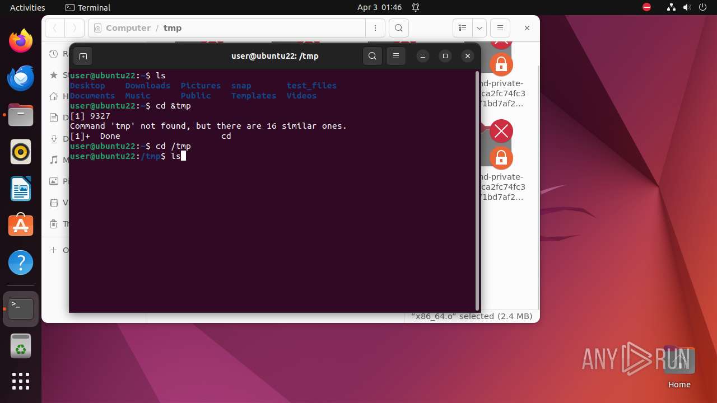Switch Files window to list view
Screen dimensions: 717x403
tap(463, 28)
